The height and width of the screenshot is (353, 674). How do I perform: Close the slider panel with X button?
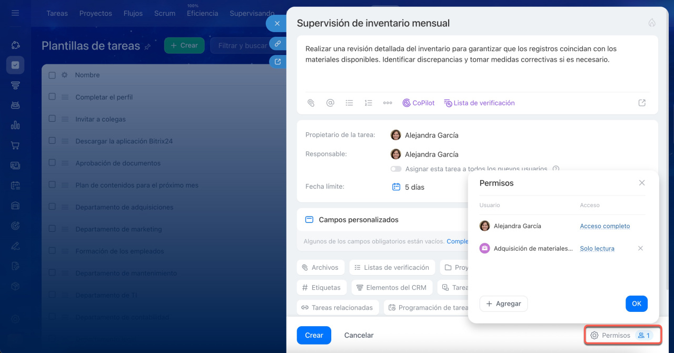[277, 24]
